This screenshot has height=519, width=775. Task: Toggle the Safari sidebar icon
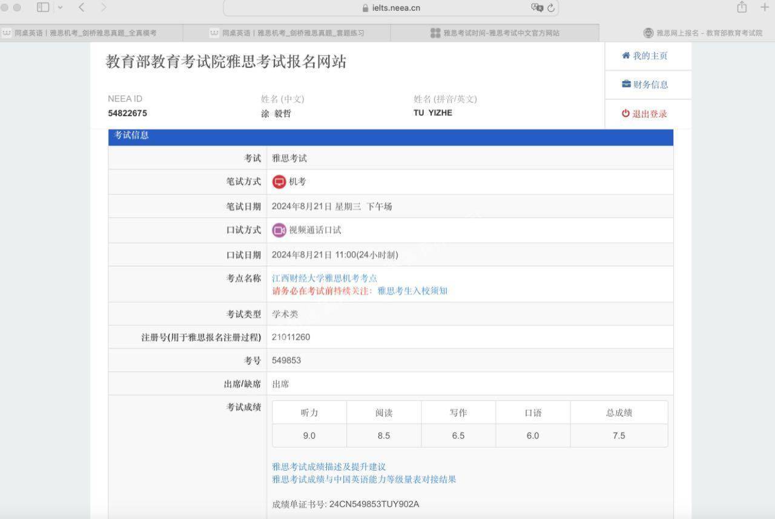pos(43,7)
